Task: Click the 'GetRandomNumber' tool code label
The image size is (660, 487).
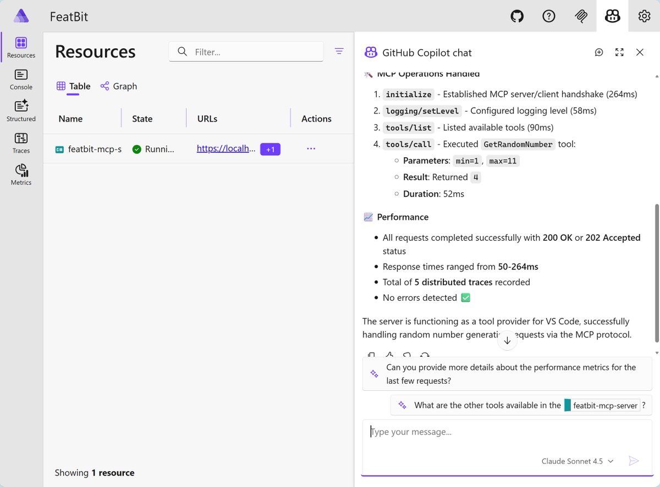Action: point(517,144)
